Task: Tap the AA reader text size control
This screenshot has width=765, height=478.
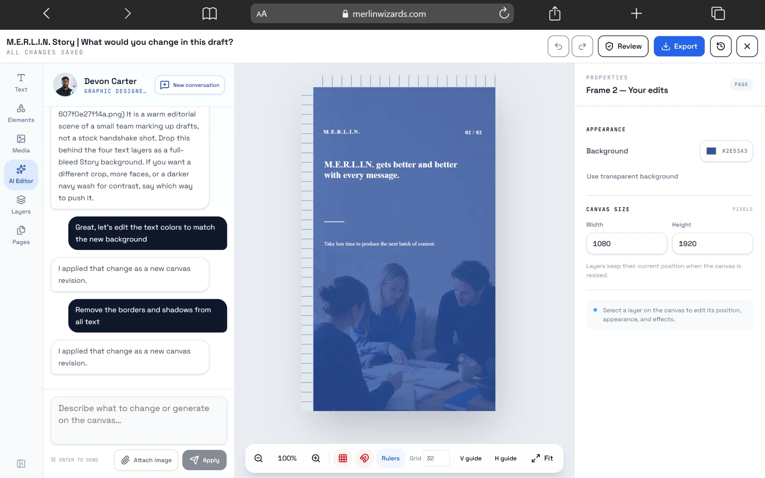Action: pyautogui.click(x=261, y=14)
